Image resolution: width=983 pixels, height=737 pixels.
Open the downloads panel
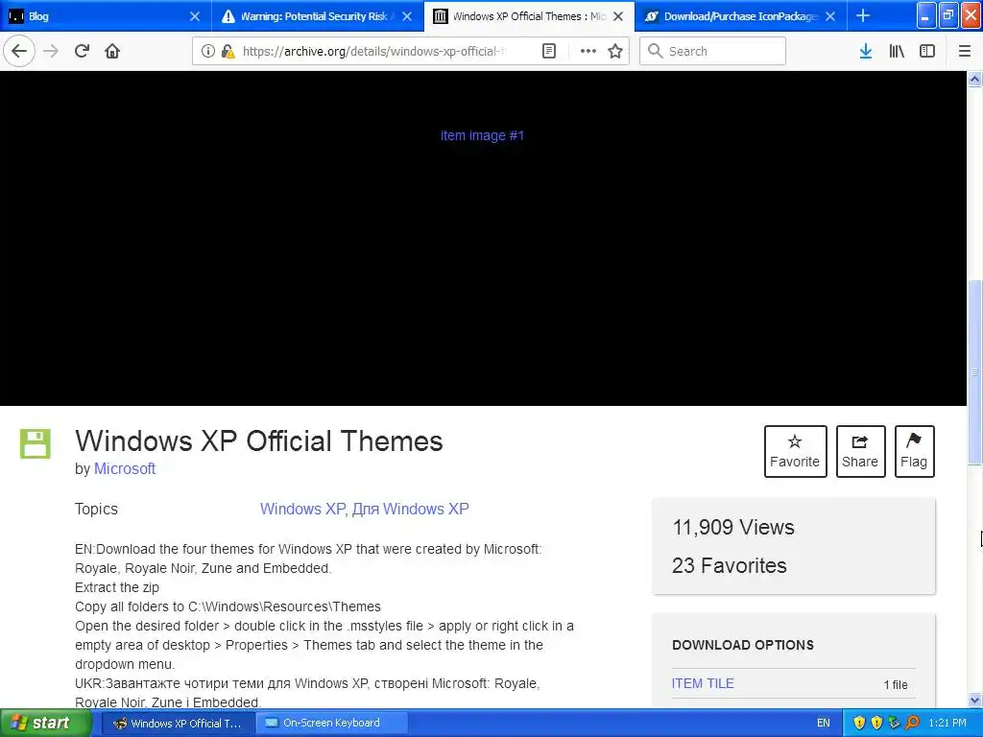tap(866, 51)
